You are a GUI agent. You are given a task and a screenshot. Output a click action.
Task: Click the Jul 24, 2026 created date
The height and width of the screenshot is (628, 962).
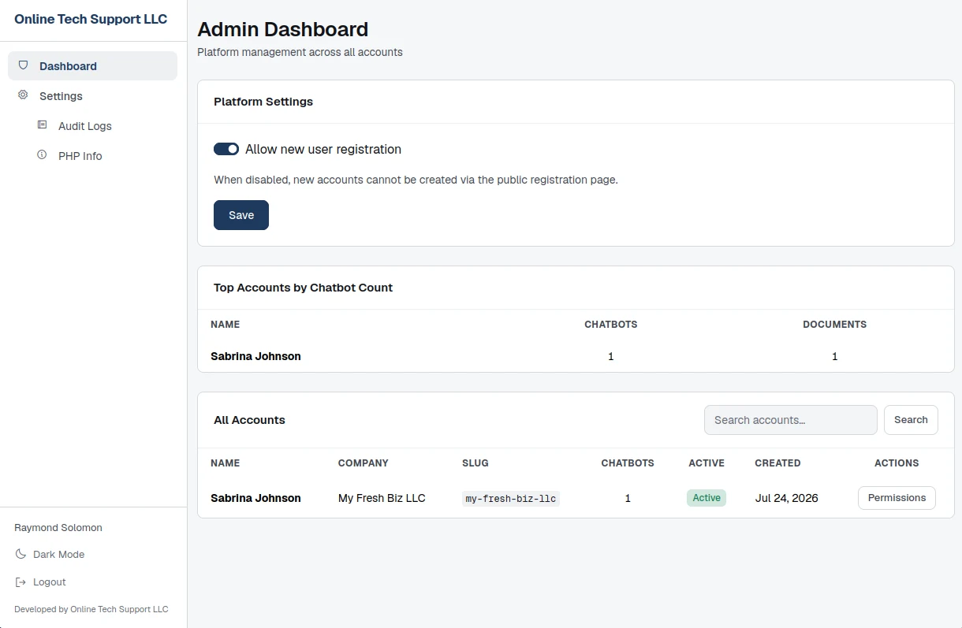pyautogui.click(x=786, y=498)
